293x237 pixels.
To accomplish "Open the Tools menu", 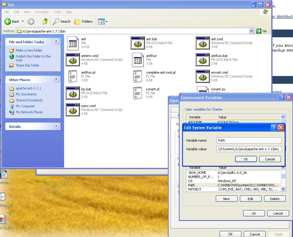I will click(x=57, y=12).
